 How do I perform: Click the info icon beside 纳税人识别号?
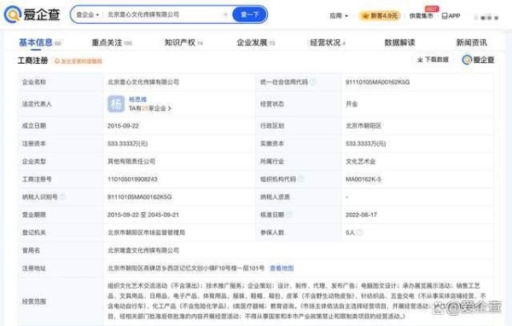pos(62,197)
